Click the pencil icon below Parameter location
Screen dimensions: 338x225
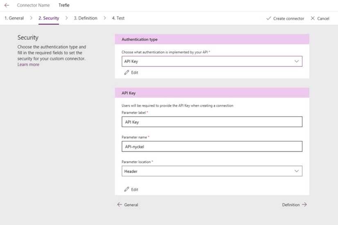point(127,189)
